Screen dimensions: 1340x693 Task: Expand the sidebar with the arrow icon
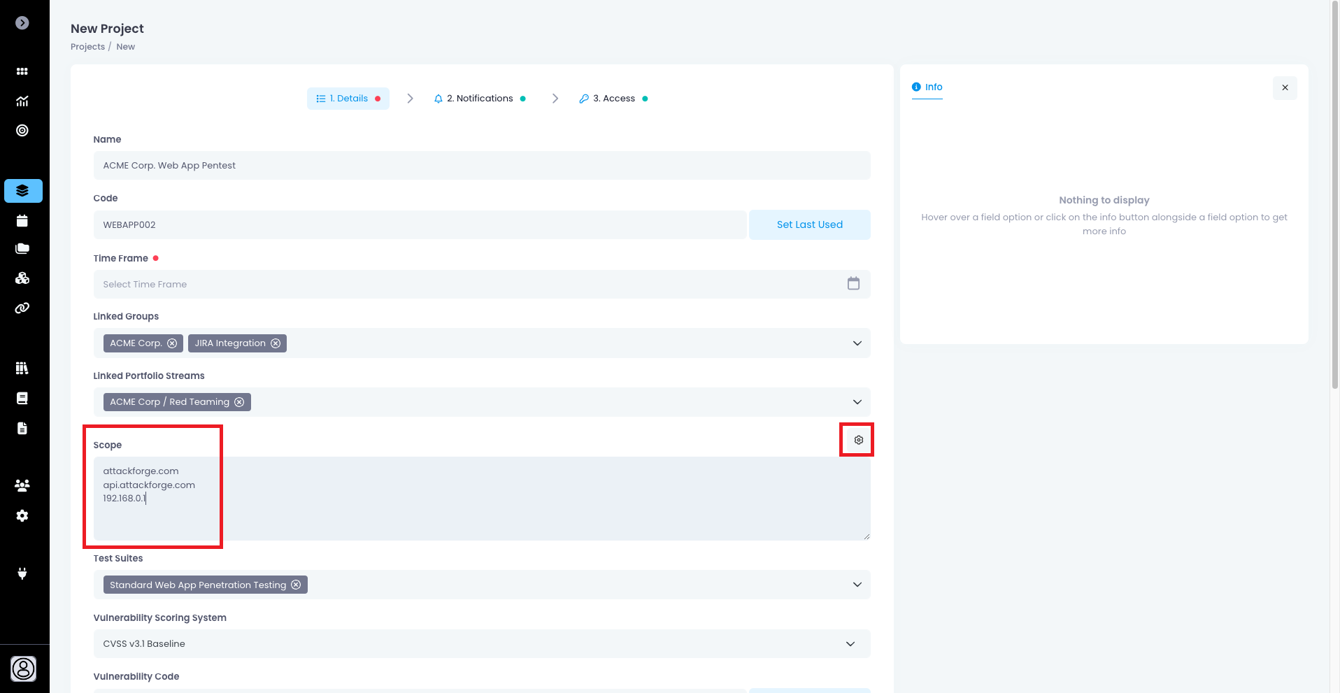pyautogui.click(x=22, y=23)
